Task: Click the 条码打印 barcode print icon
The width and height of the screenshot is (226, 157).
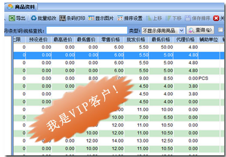Action: coord(62,18)
